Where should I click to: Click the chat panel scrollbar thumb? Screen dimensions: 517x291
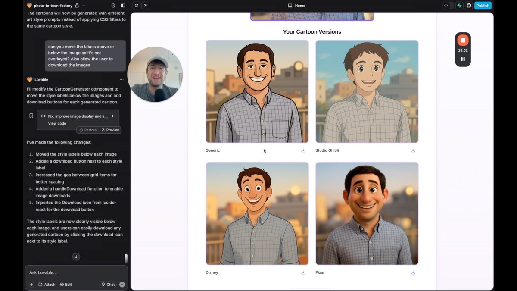tap(126, 259)
